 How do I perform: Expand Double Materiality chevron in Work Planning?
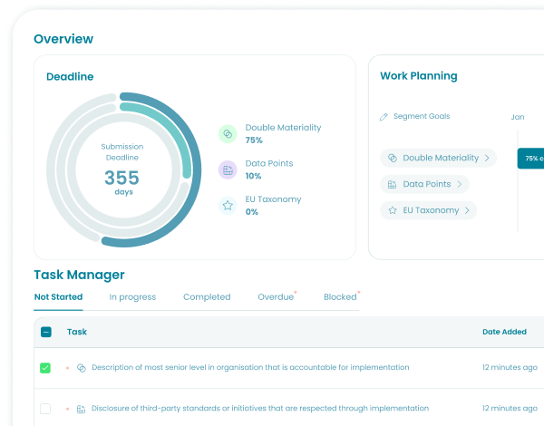487,159
